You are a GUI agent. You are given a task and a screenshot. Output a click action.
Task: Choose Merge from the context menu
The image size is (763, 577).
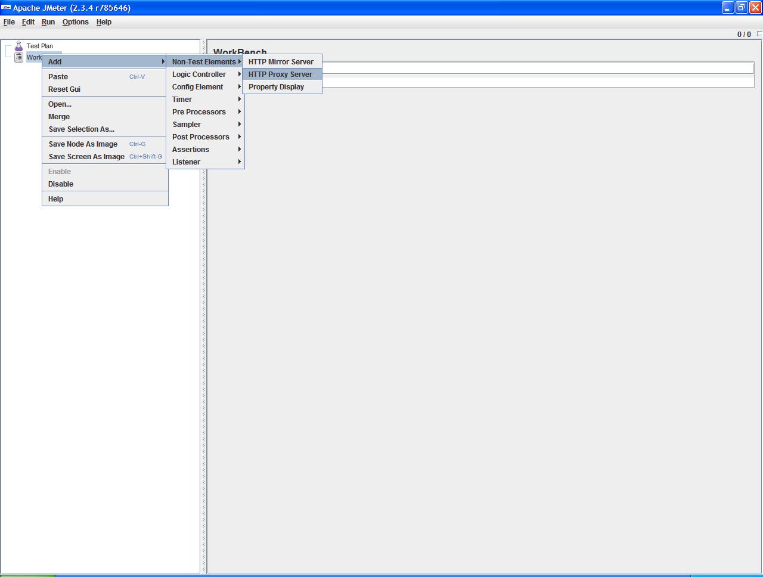click(x=105, y=117)
